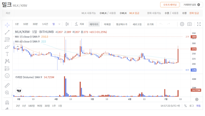Image resolution: width=205 pixels, height=116 pixels.
Task: Click the 오토트레이딩 button
Action: point(170,5)
